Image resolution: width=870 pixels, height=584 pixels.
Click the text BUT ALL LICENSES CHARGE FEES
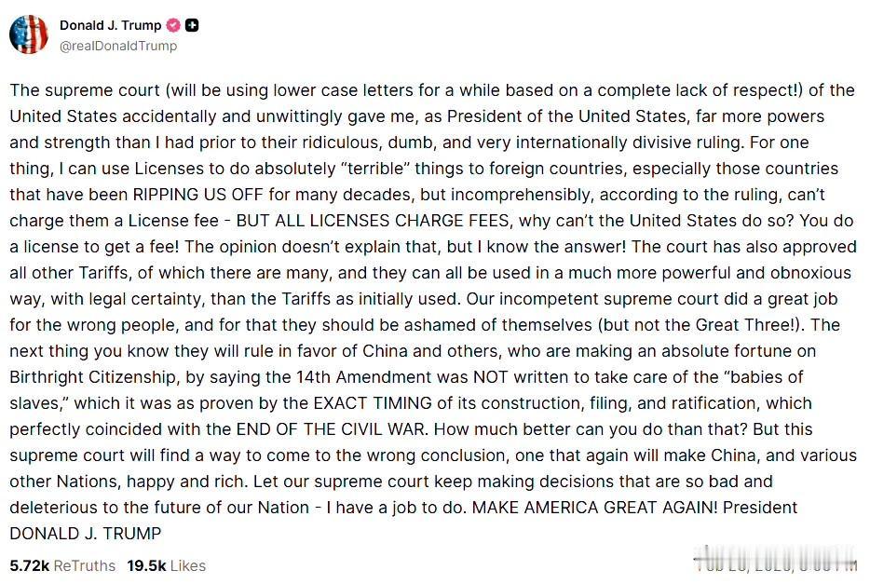373,221
